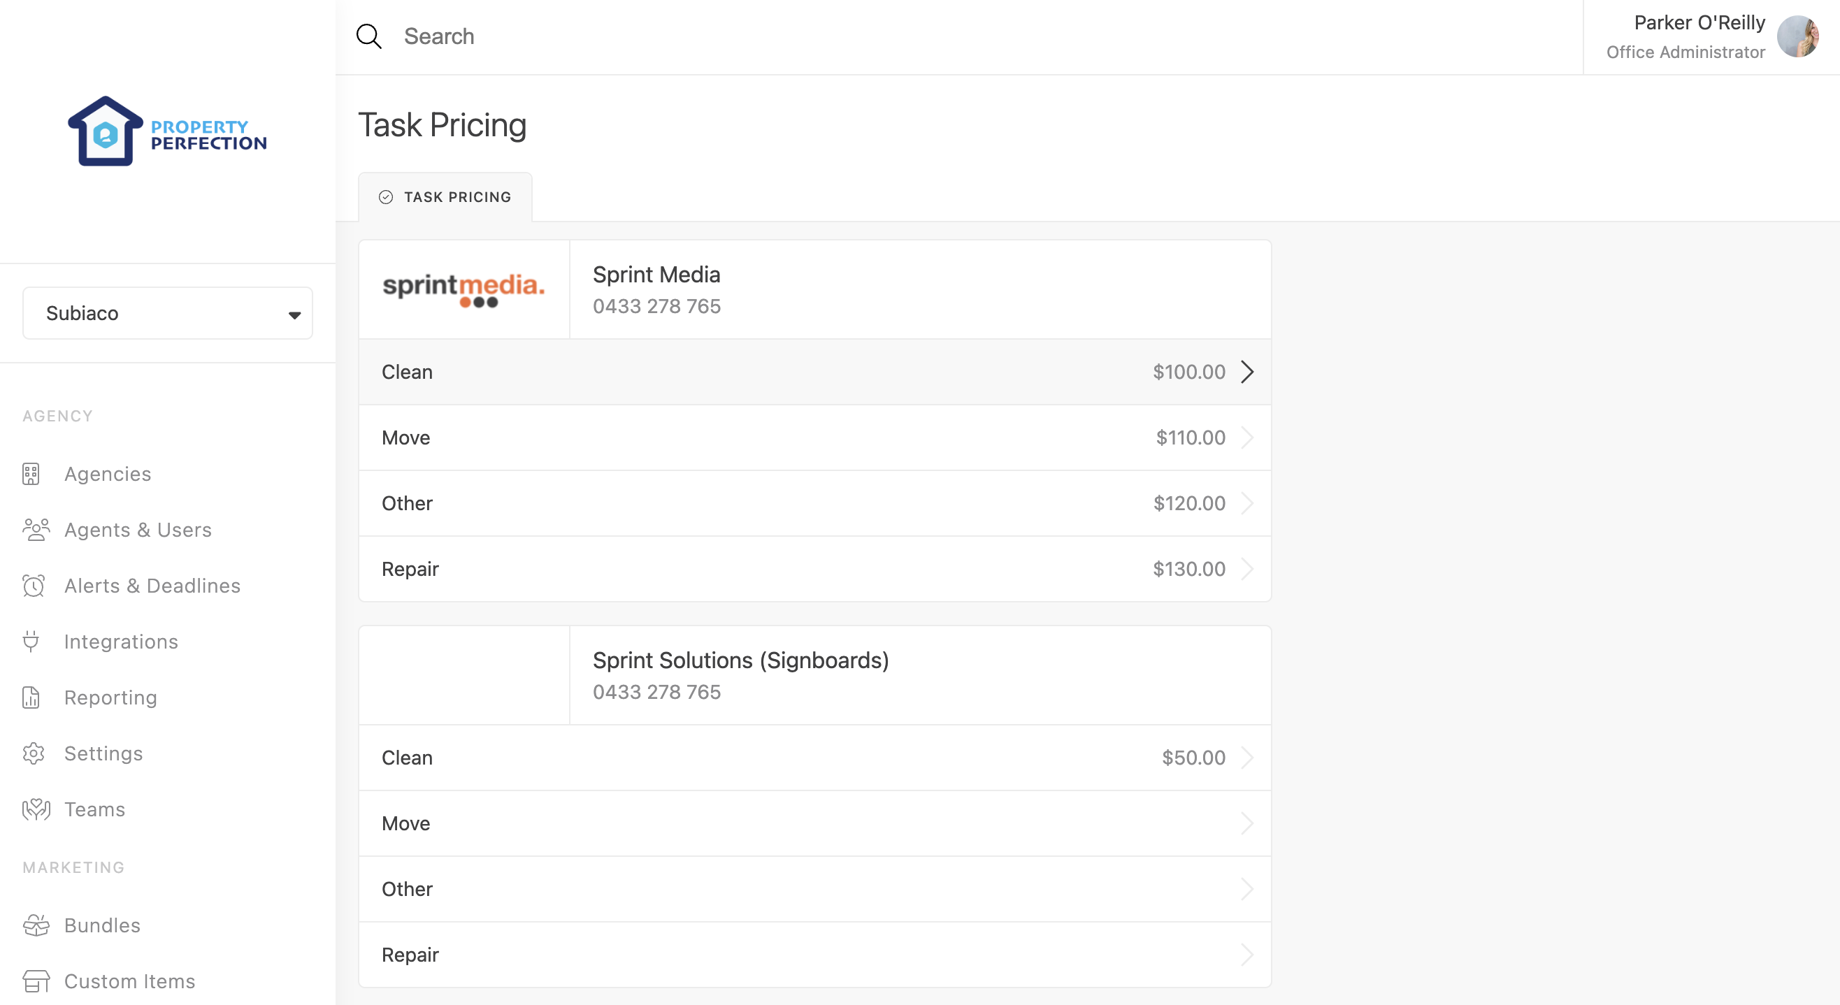Click the Agents & Users people icon
This screenshot has height=1005, width=1840.
[x=36, y=530]
